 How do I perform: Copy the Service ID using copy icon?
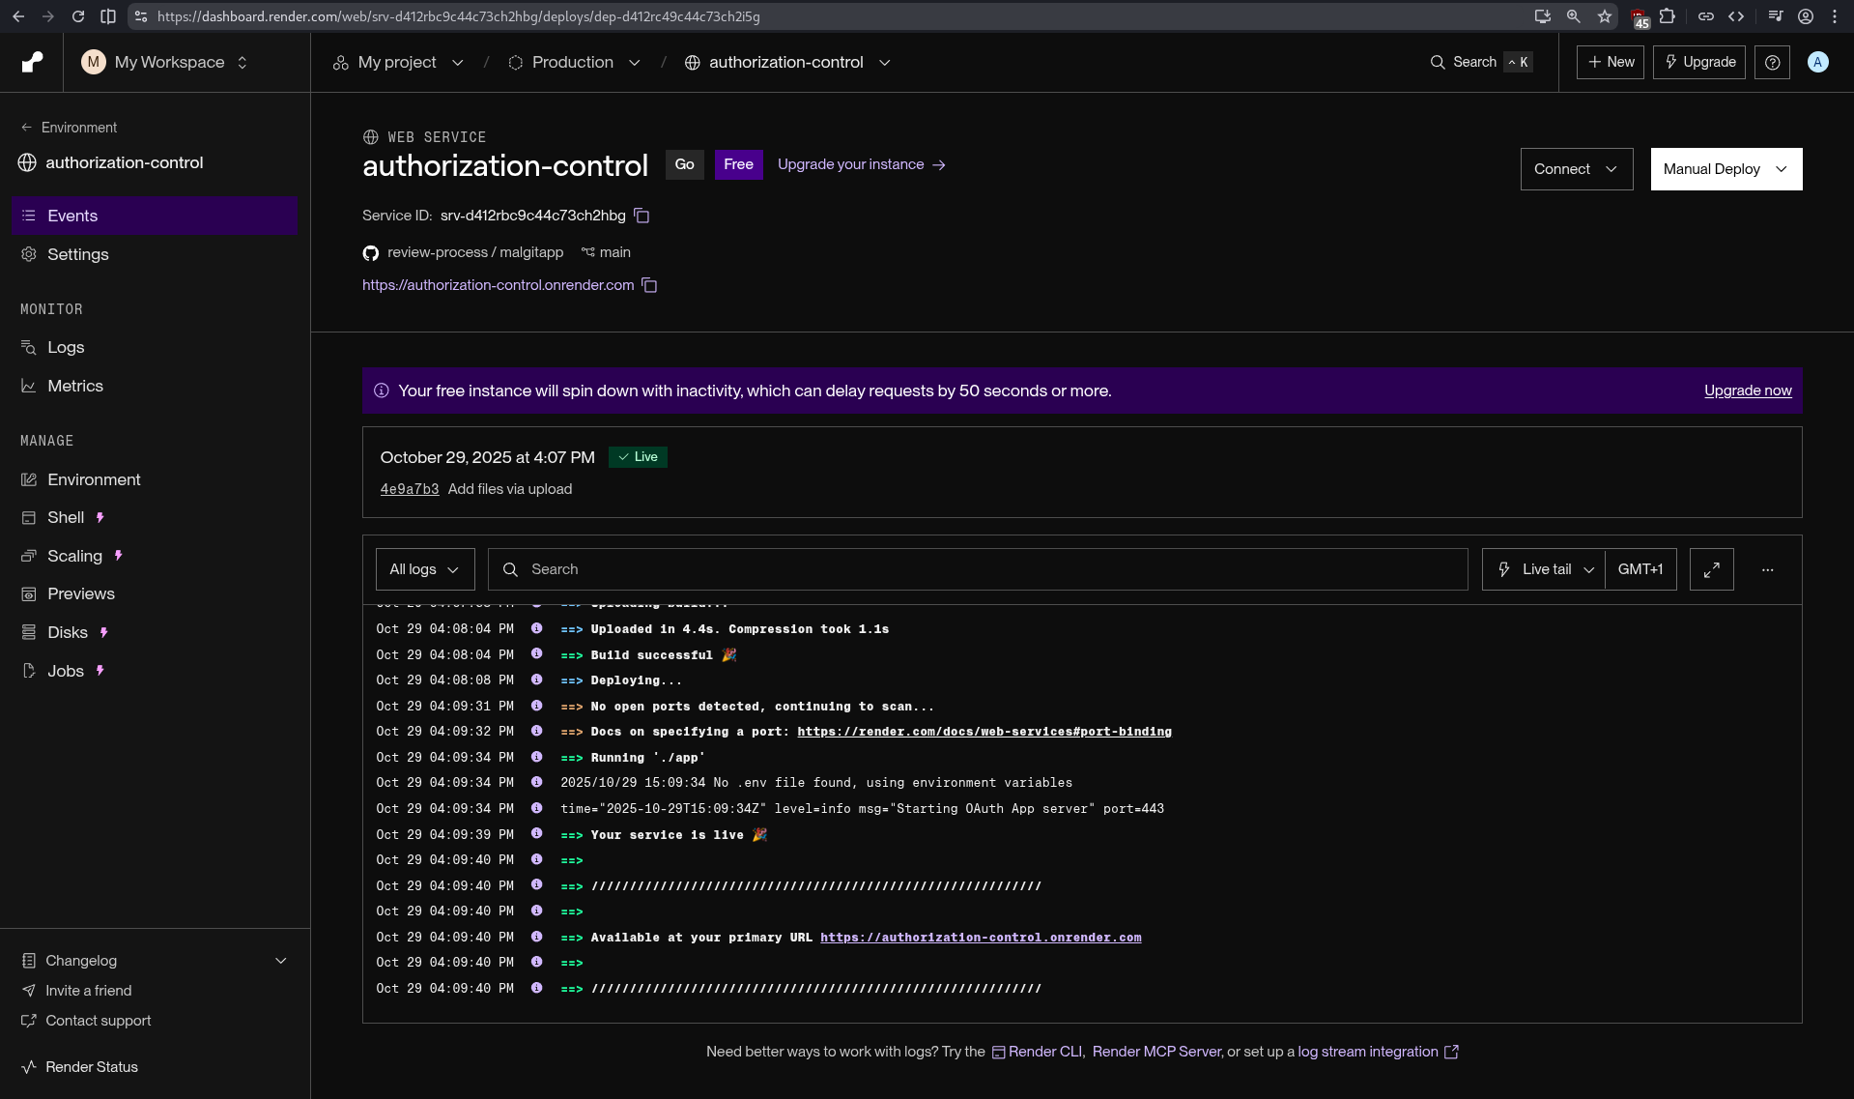click(642, 216)
